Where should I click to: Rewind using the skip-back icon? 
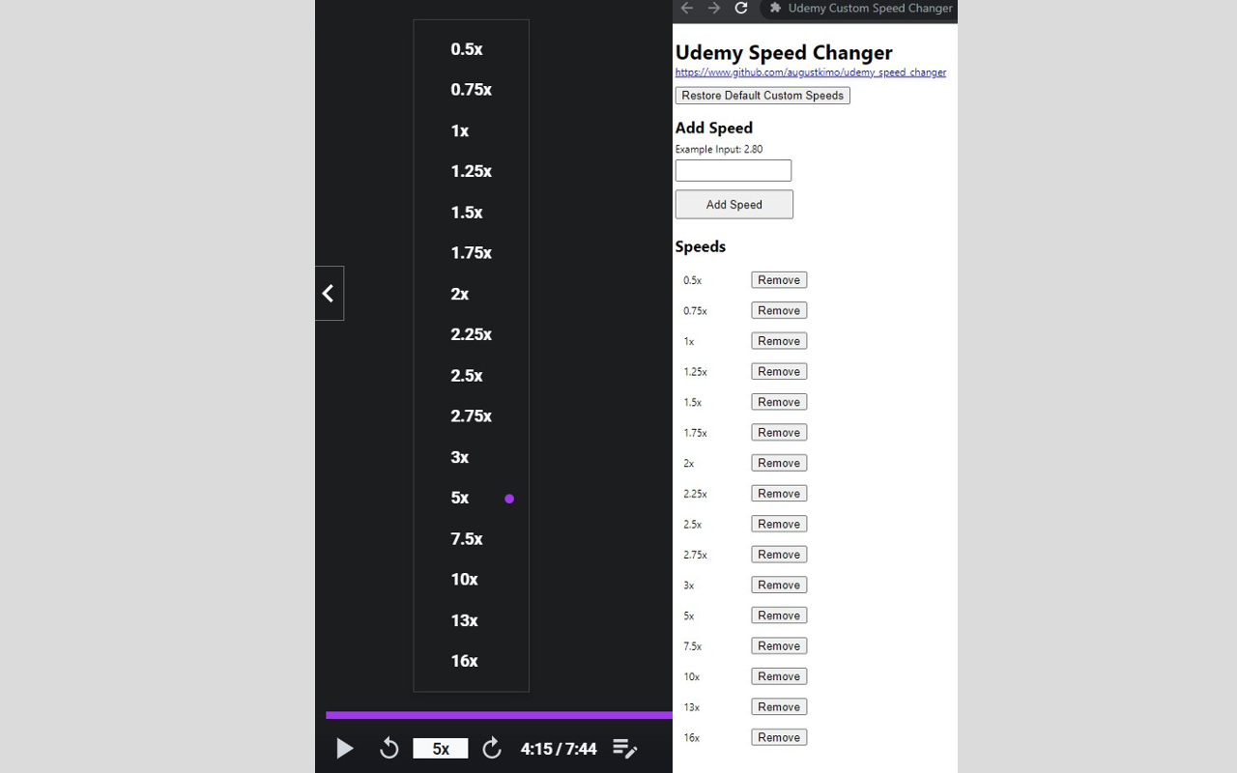(388, 748)
